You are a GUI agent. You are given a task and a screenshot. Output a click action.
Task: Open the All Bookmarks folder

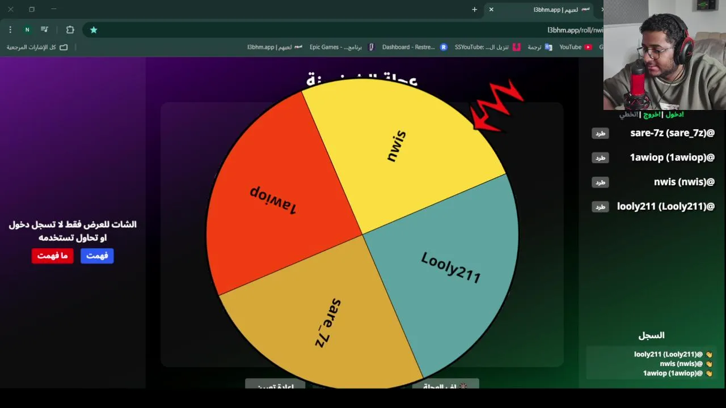37,47
